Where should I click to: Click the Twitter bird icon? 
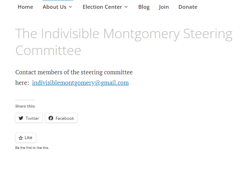point(21,118)
